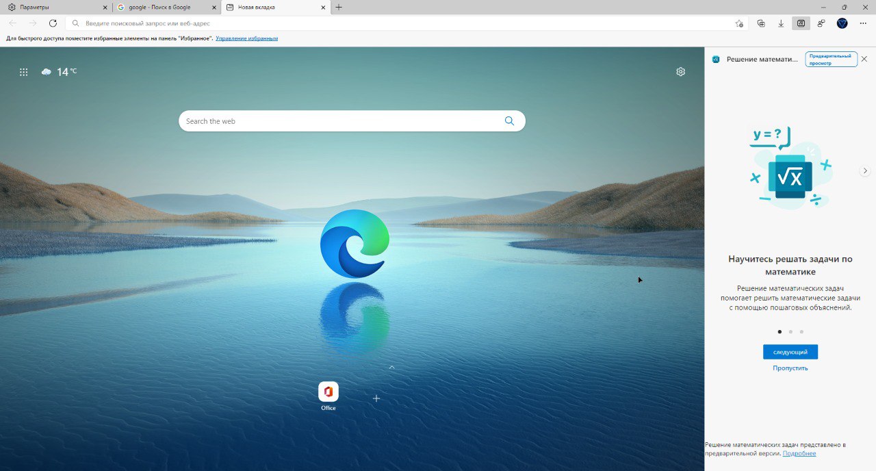Open the Collections icon in toolbar
This screenshot has height=471, width=876.
tap(761, 23)
